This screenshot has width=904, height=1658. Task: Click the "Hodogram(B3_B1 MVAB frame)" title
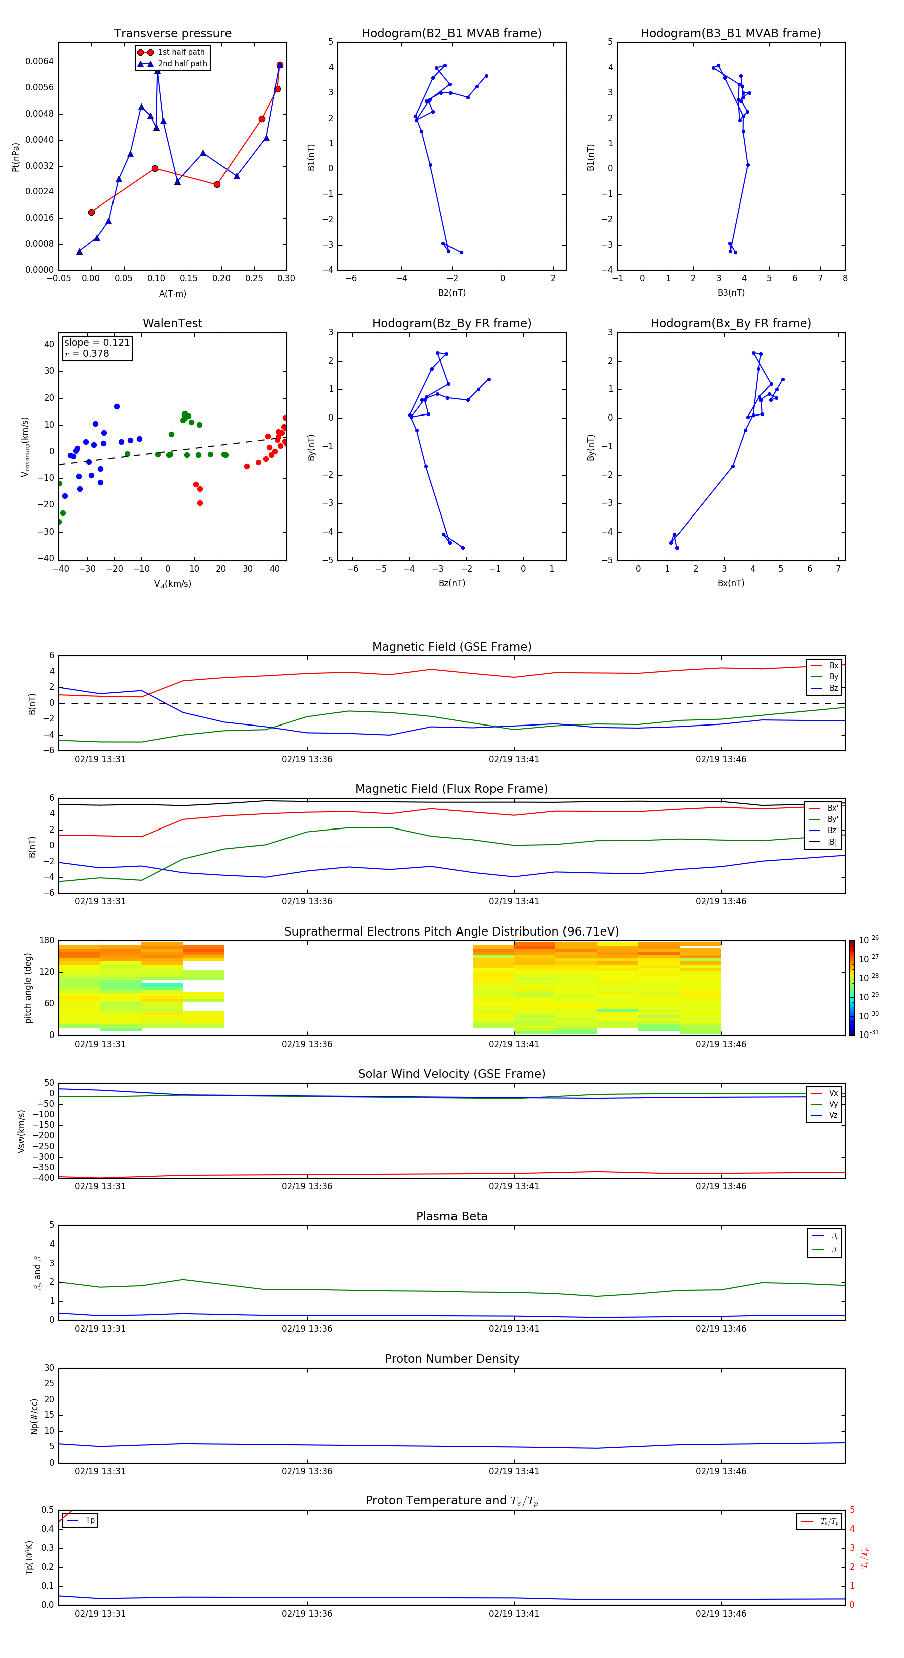(731, 34)
